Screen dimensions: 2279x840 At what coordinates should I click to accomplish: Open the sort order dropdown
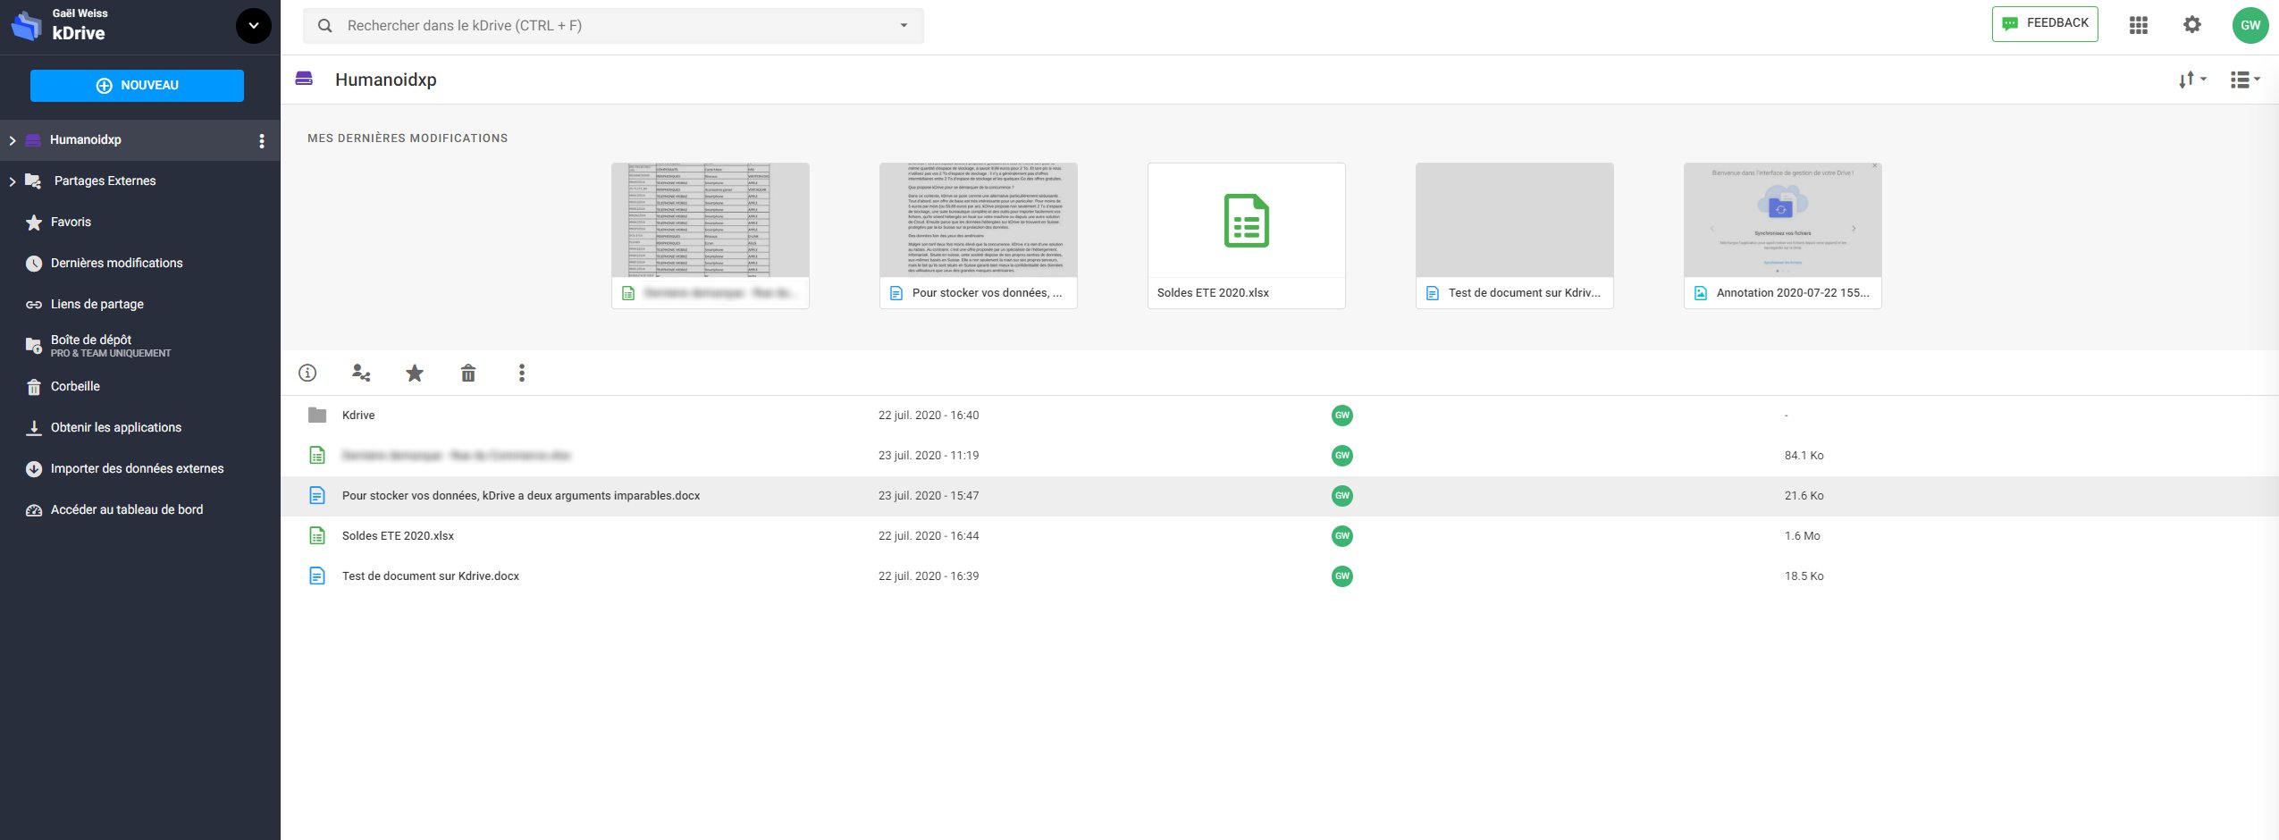coord(2191,80)
